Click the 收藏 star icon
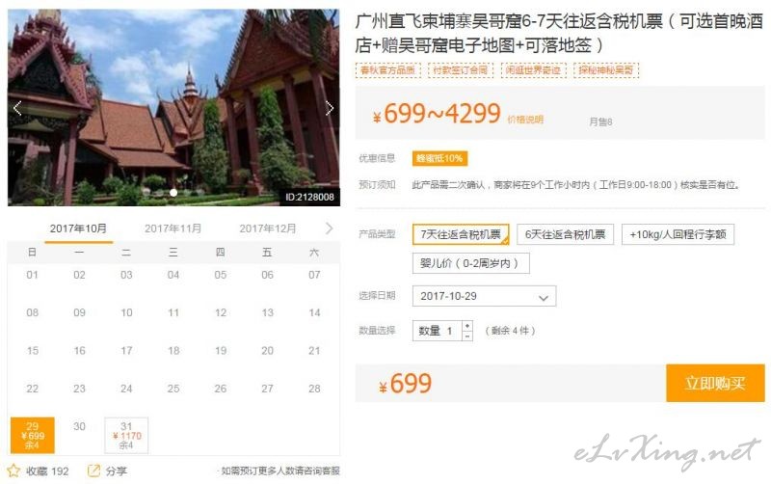771x484 pixels. (x=13, y=471)
